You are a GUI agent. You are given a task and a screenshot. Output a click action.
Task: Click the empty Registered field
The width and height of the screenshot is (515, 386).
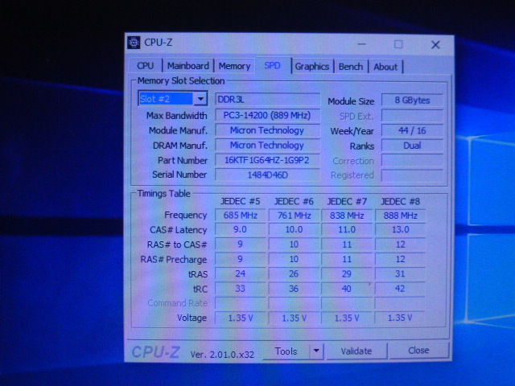pyautogui.click(x=412, y=175)
